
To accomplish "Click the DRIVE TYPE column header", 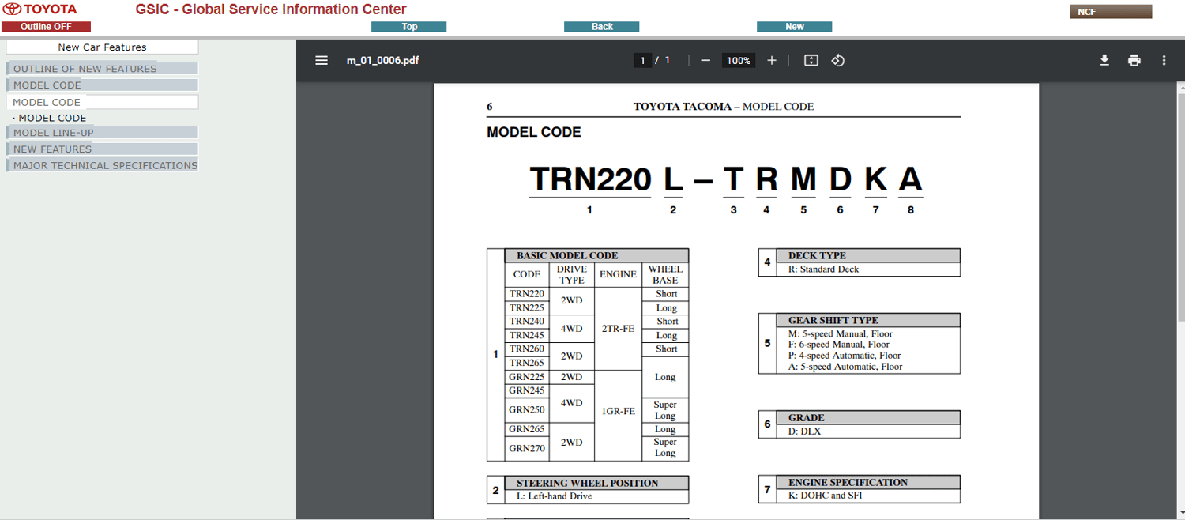I will pyautogui.click(x=572, y=274).
